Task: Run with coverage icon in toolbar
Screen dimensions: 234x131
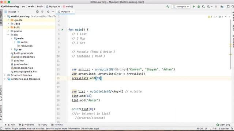Action: point(203,7)
